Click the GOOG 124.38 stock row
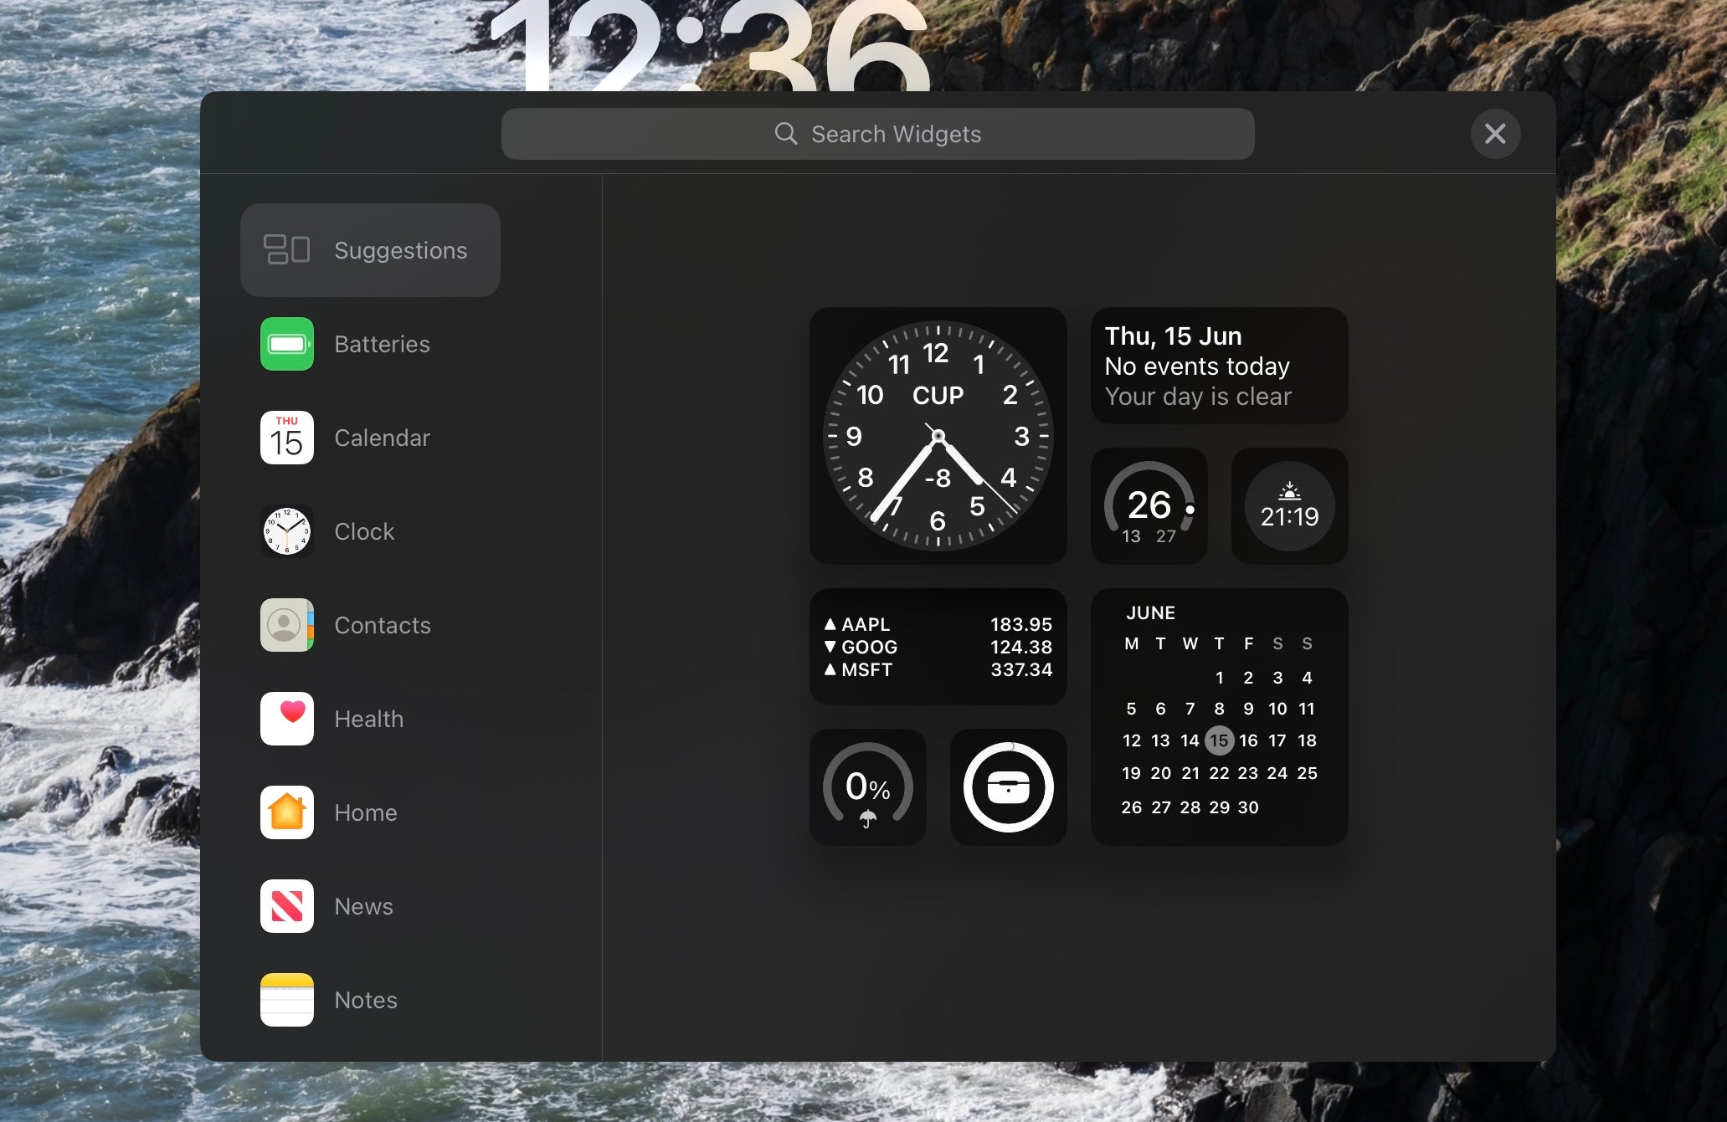This screenshot has height=1122, width=1727. pos(938,647)
